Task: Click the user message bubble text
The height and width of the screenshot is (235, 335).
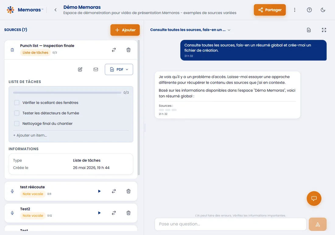Action: 248,48
